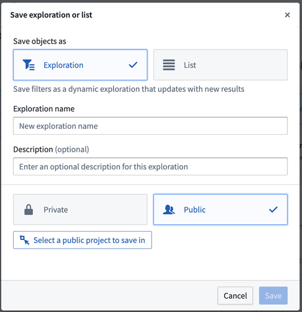This screenshot has height=312, width=302.
Task: Close the Save exploration dialog
Action: [288, 15]
